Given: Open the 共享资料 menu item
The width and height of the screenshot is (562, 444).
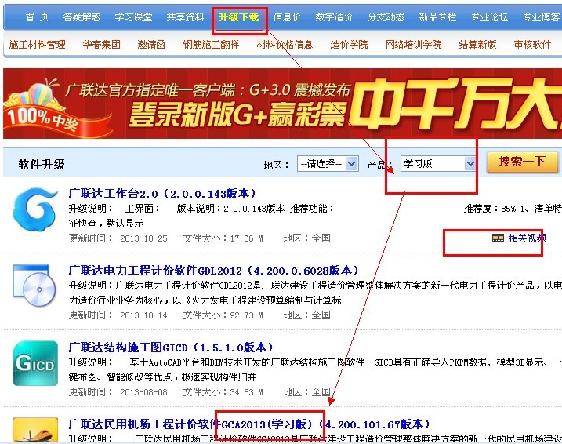Looking at the screenshot, I should coord(185,17).
